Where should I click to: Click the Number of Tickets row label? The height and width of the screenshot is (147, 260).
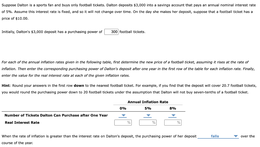pyautogui.click(x=56, y=115)
